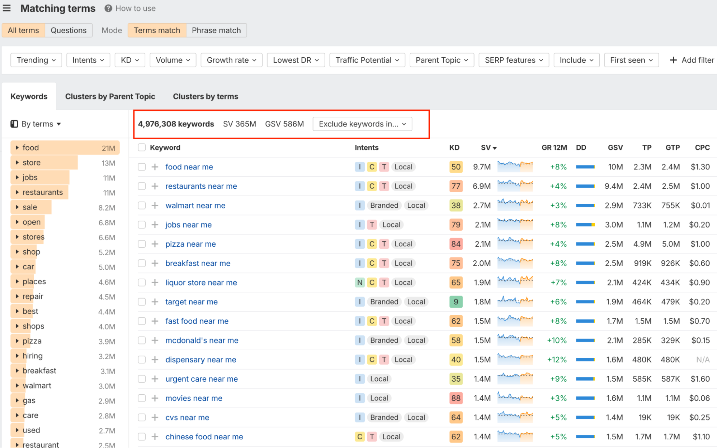Screen dimensions: 717x448
Task: Tick the checkbox for dispensary near me
Action: (142, 360)
